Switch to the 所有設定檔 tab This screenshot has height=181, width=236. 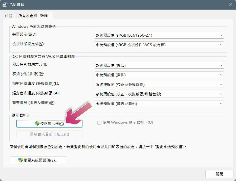(28, 16)
